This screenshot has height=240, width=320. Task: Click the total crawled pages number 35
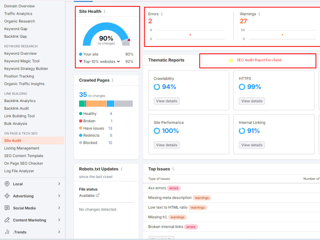[83, 95]
